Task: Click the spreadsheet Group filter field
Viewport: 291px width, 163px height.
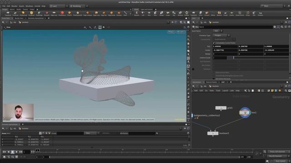Action: click(70, 133)
